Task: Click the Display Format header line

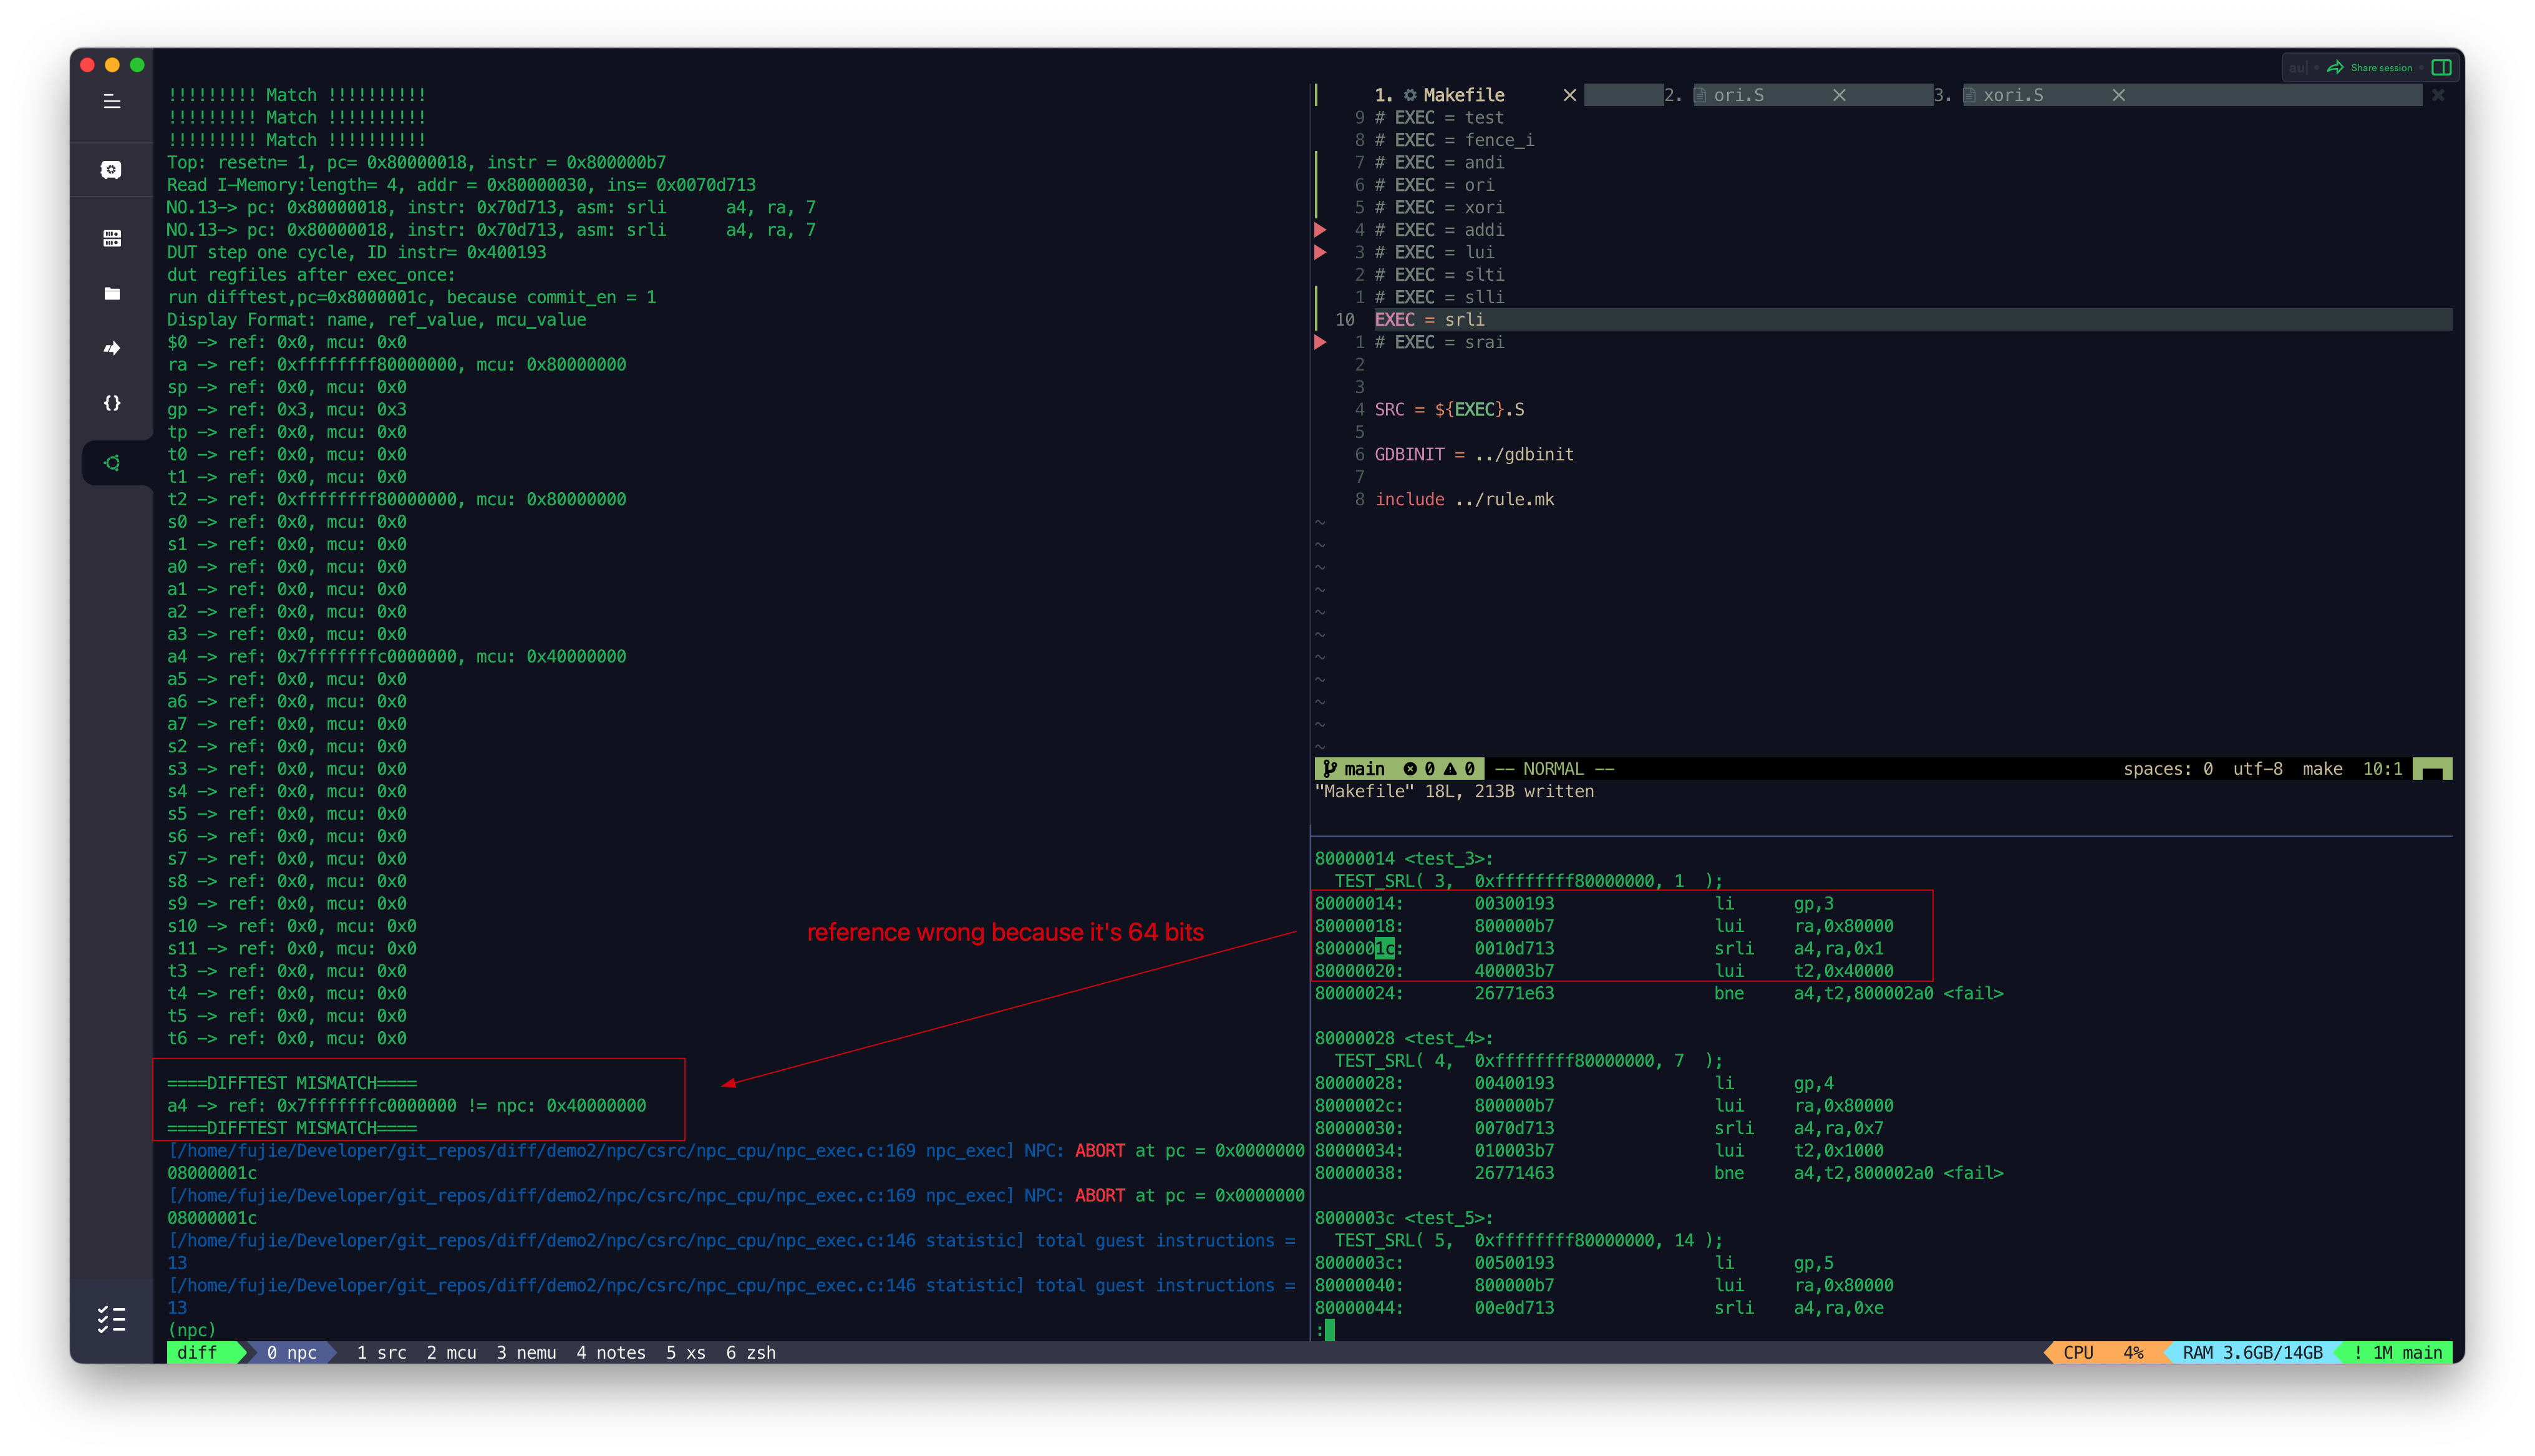Action: pyautogui.click(x=376, y=320)
